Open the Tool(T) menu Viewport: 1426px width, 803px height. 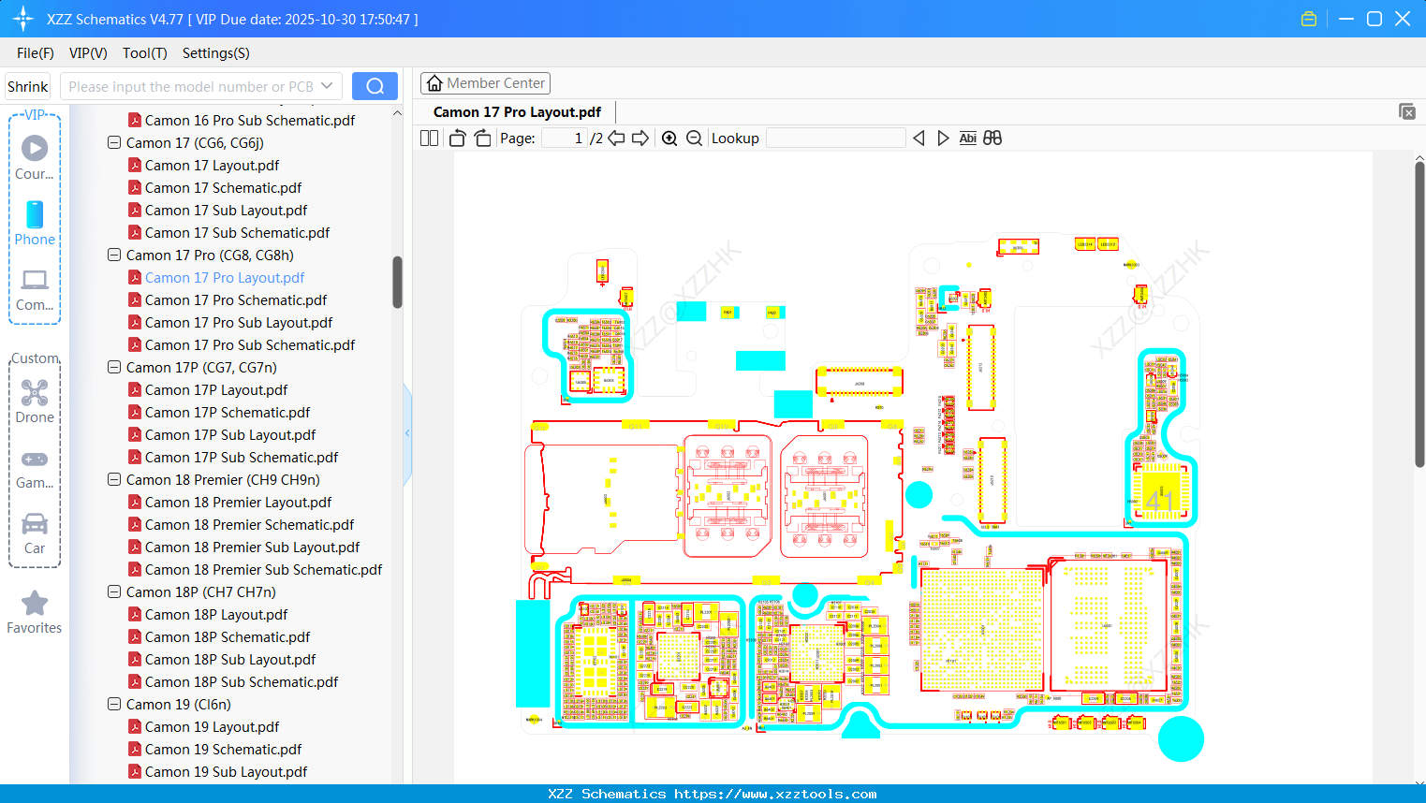[145, 53]
